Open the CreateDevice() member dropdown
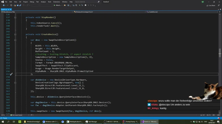Screen dimensions: 222x124 click(x=182, y=12)
